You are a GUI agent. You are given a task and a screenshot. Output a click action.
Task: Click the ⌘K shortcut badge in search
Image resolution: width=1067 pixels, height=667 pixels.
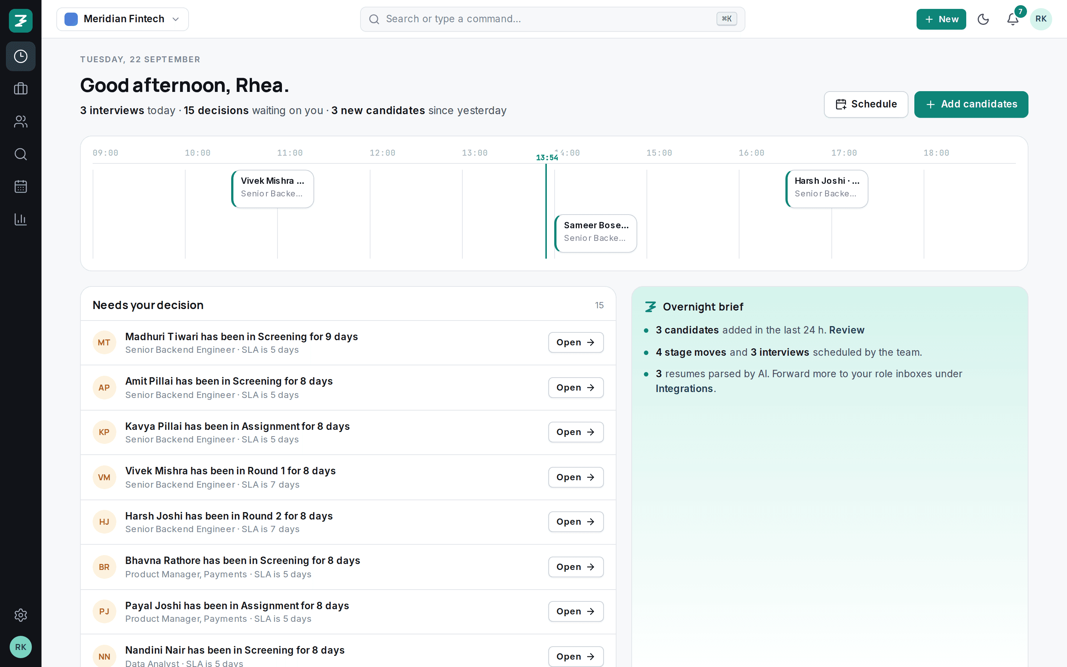[727, 19]
